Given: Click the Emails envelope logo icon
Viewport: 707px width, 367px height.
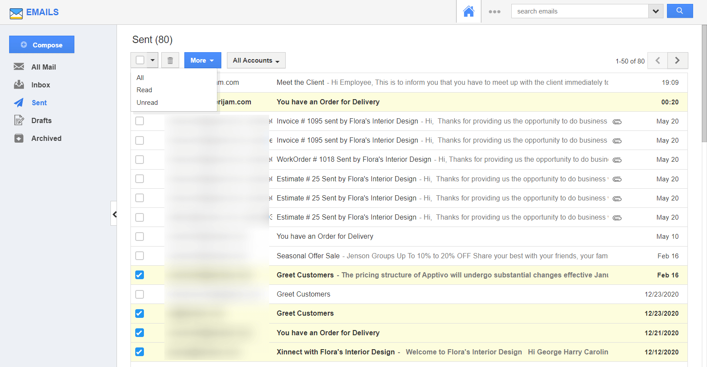Looking at the screenshot, I should tap(16, 13).
